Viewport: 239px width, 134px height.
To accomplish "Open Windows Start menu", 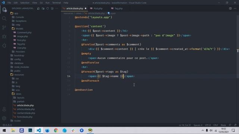I will [x=4, y=130].
